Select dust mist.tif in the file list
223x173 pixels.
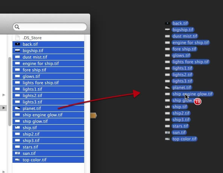click(48, 57)
